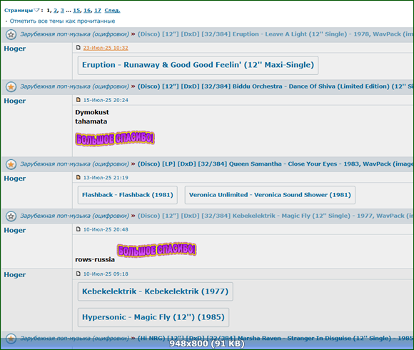Click star icon of Queen Samantha topic
The width and height of the screenshot is (414, 350).
[x=11, y=164]
